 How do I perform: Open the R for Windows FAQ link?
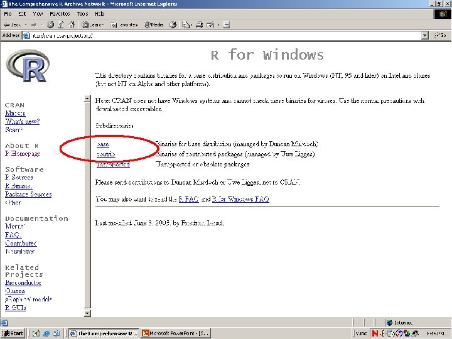pyautogui.click(x=240, y=199)
